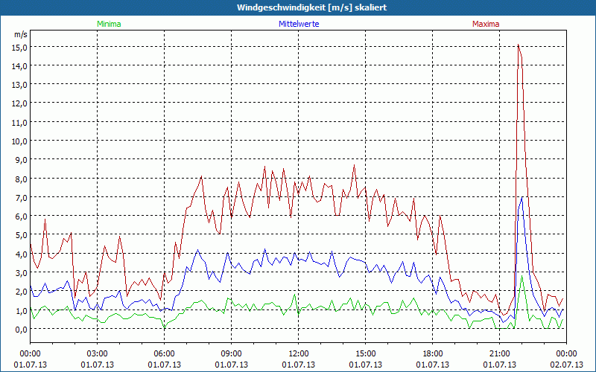The width and height of the screenshot is (596, 372).
Task: Click the blue Mittelwerte peak near 7 m/s
Action: point(522,197)
